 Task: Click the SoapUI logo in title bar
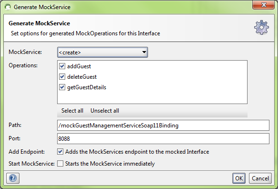pyautogui.click(x=8, y=7)
